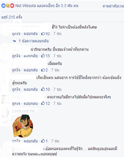
Task: Open the Lookaod Ok profile name
Action: [24, 111]
